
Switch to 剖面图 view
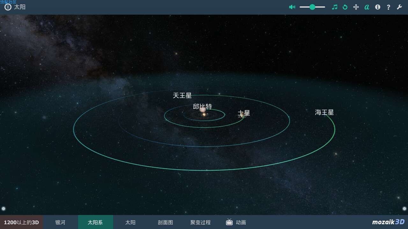click(165, 222)
